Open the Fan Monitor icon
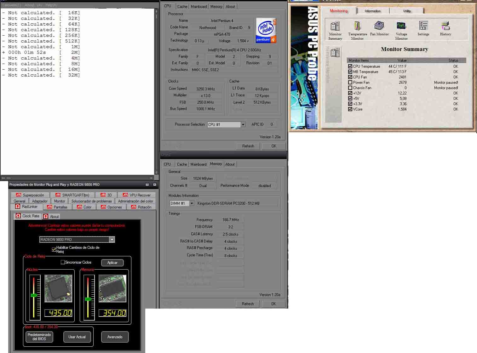This screenshot has width=477, height=353. (x=379, y=26)
